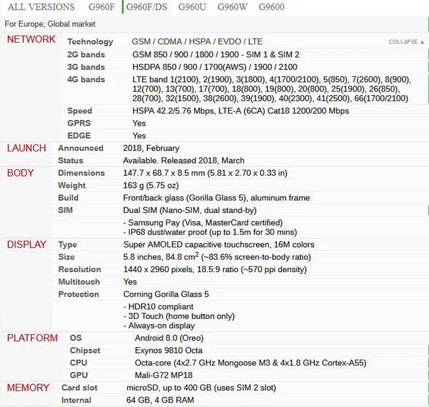Screen dimensions: 429x407
Task: Select the G960W version tab
Action: pos(232,7)
